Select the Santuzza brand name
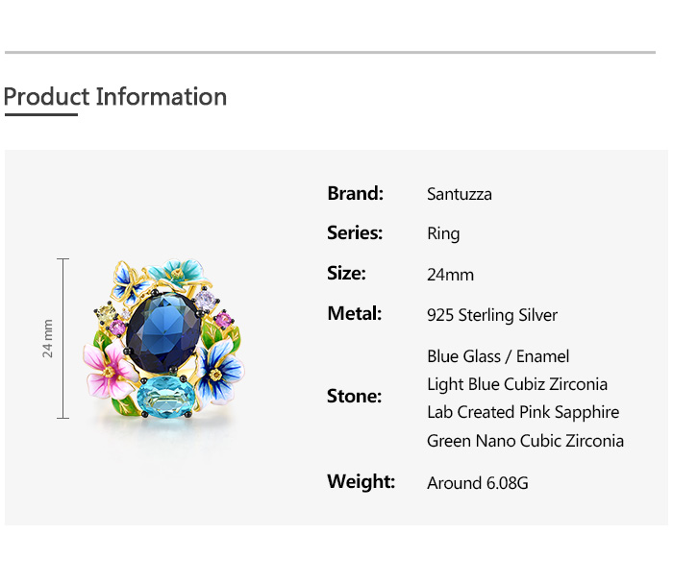673x583 pixels. 460,194
